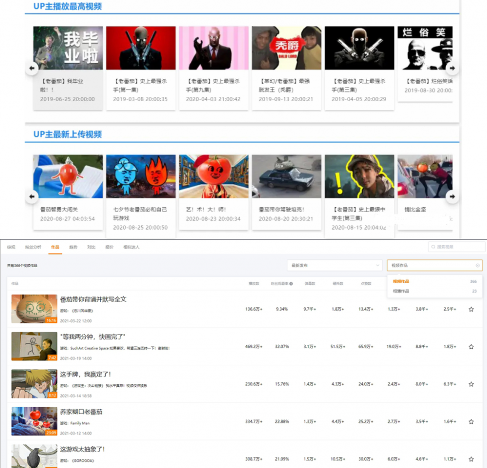487x468 pixels.
Task: Open 史上最骚杀手(第一集) red thumbnail
Action: 141,48
